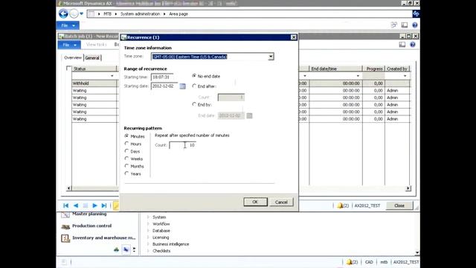Click the Forward navigation arrow
Viewport: 476px width, 268px height.
coord(74,13)
